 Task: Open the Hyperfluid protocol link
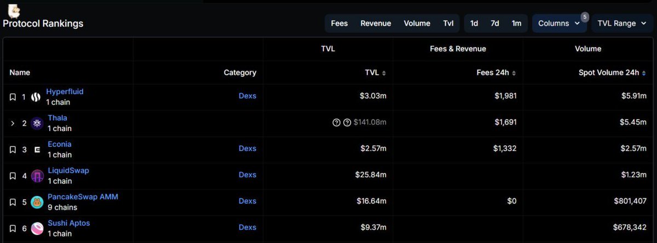65,92
